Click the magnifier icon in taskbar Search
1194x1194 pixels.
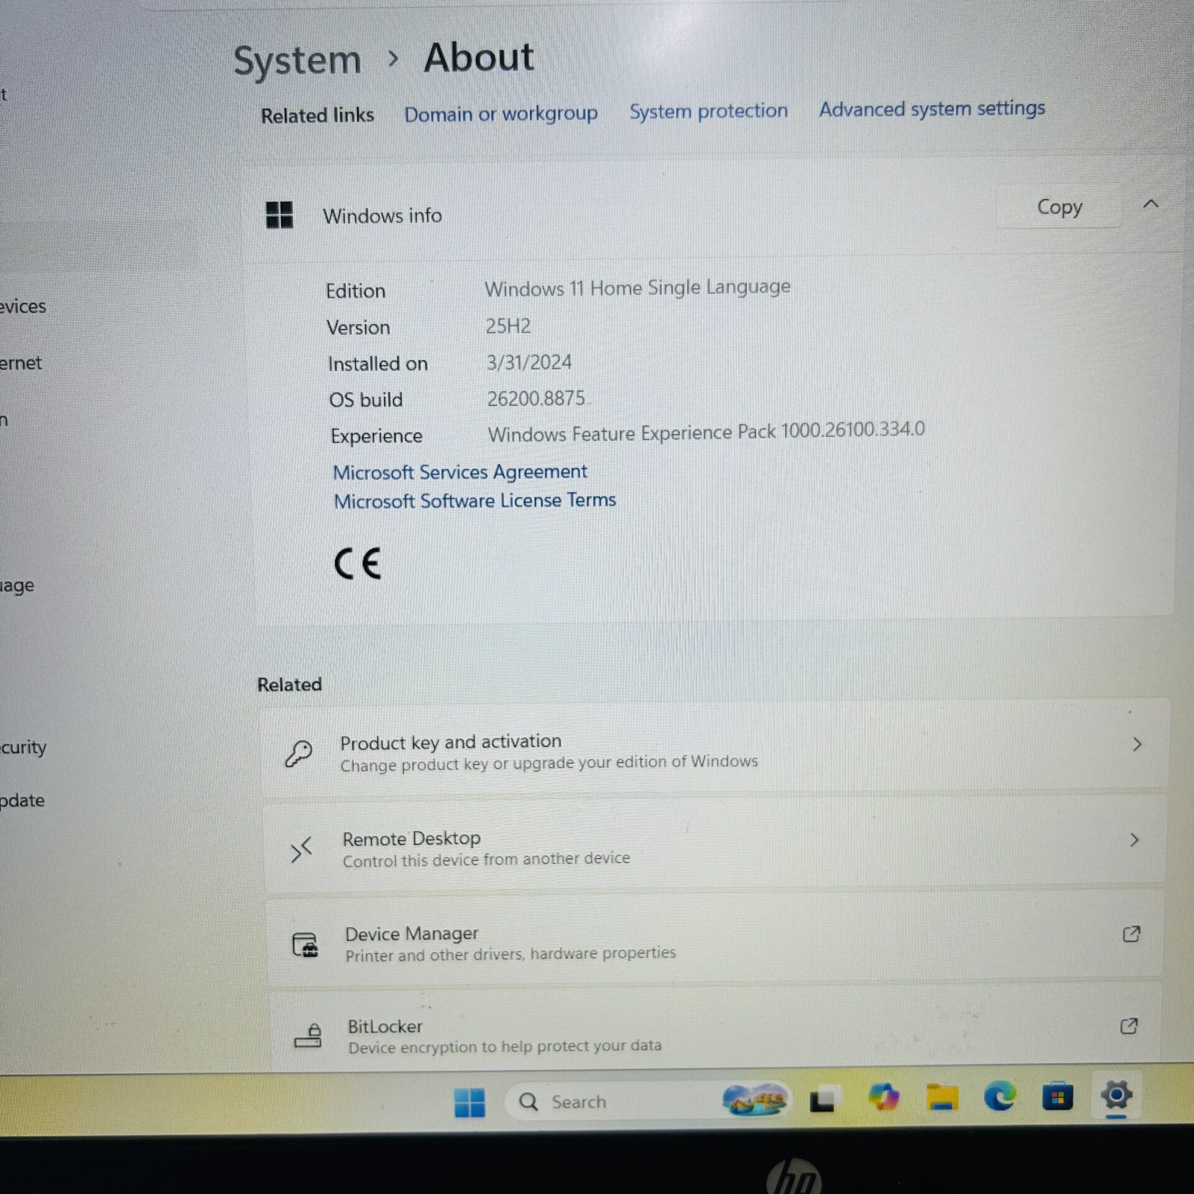tap(529, 1102)
